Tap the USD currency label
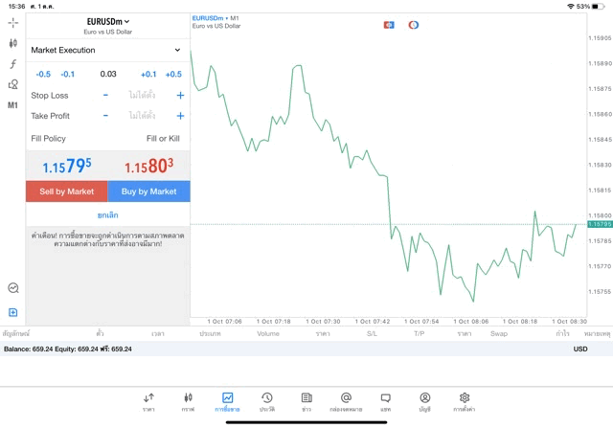Image resolution: width=613 pixels, height=428 pixels. click(580, 349)
